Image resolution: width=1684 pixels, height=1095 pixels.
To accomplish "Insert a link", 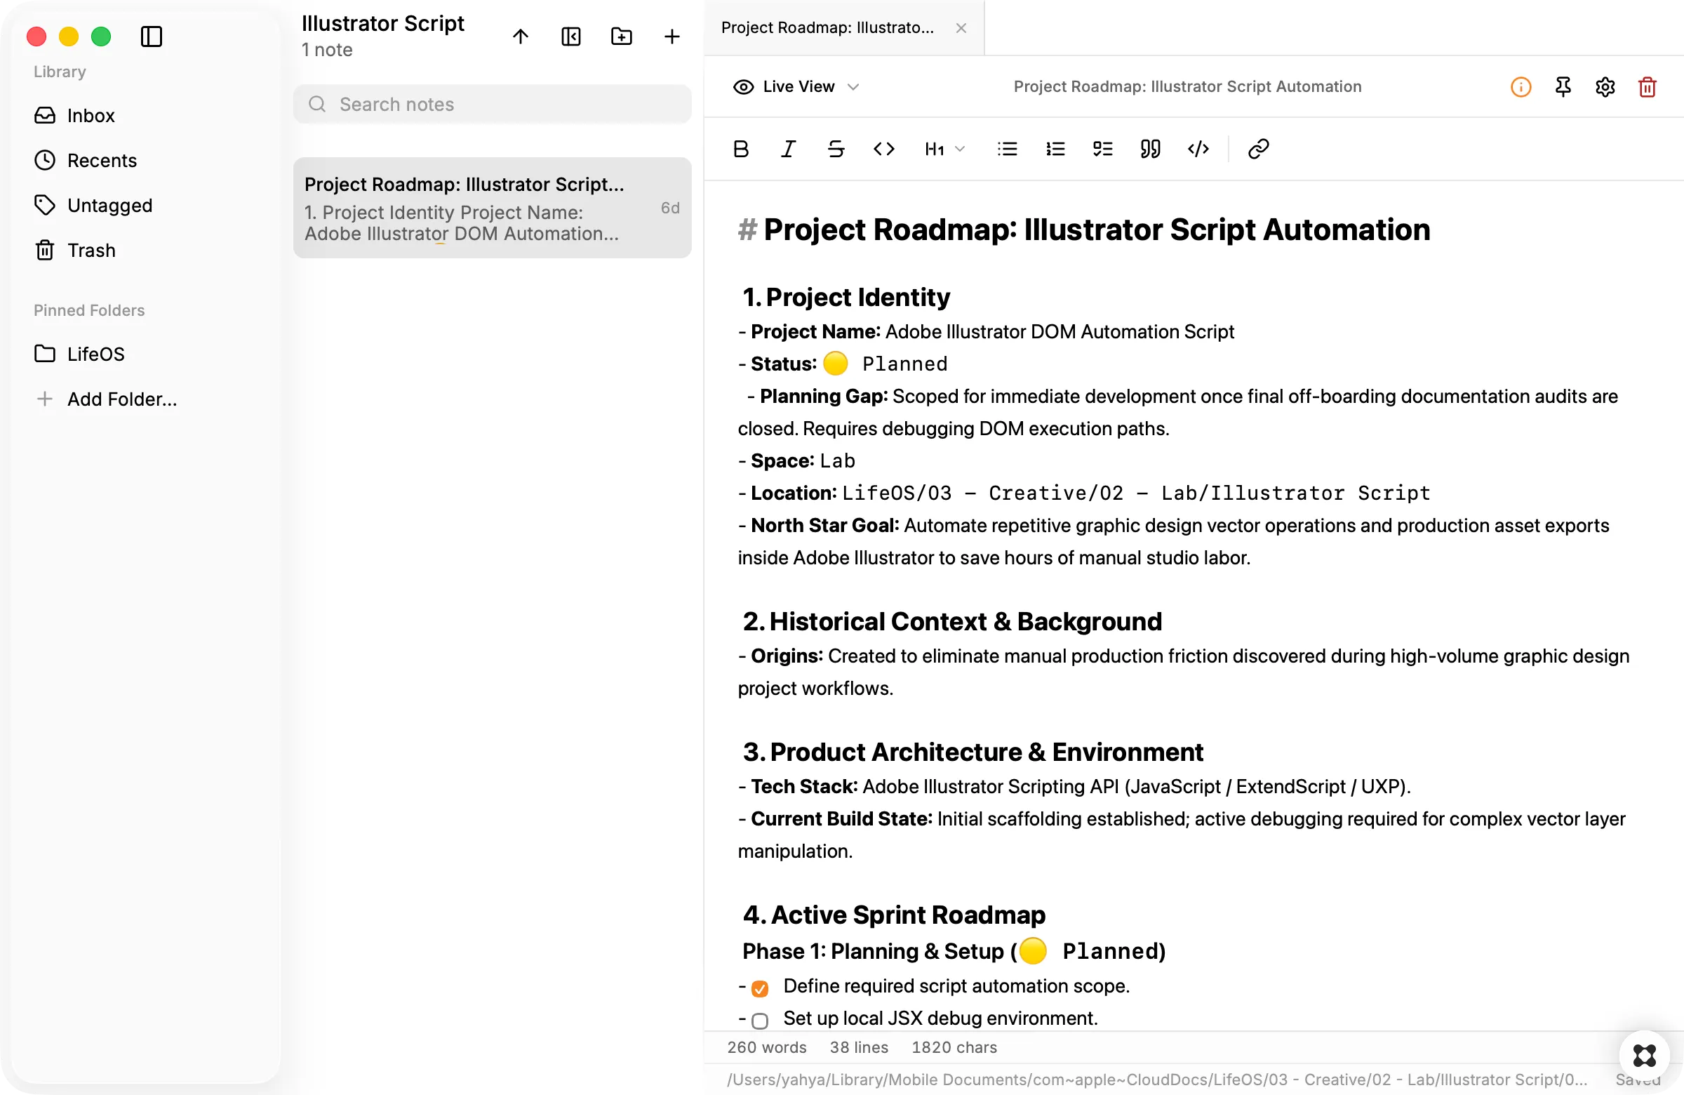I will (1258, 149).
